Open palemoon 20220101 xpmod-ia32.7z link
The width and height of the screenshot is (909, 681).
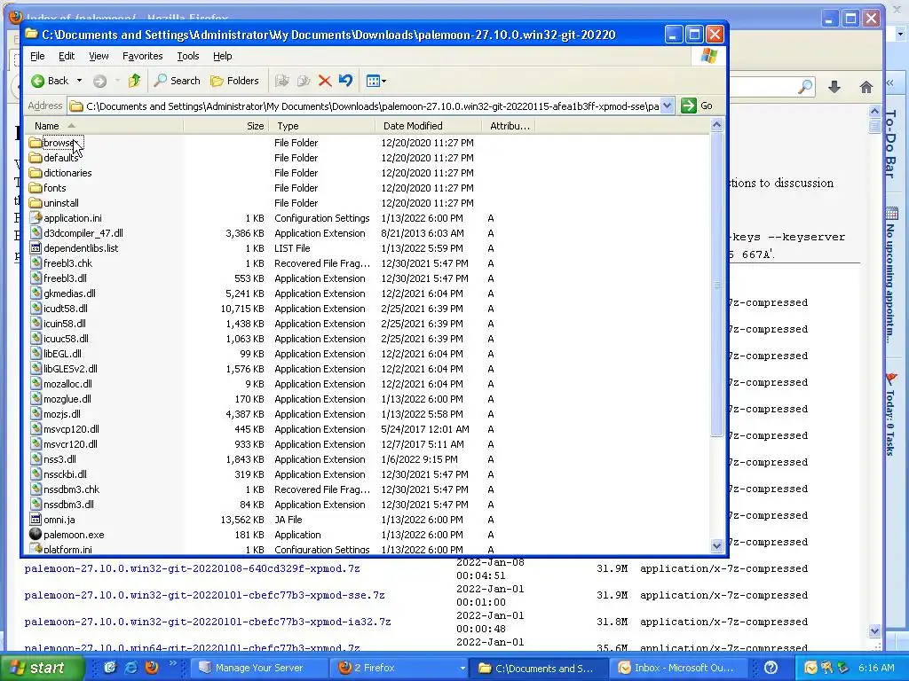pyautogui.click(x=208, y=622)
